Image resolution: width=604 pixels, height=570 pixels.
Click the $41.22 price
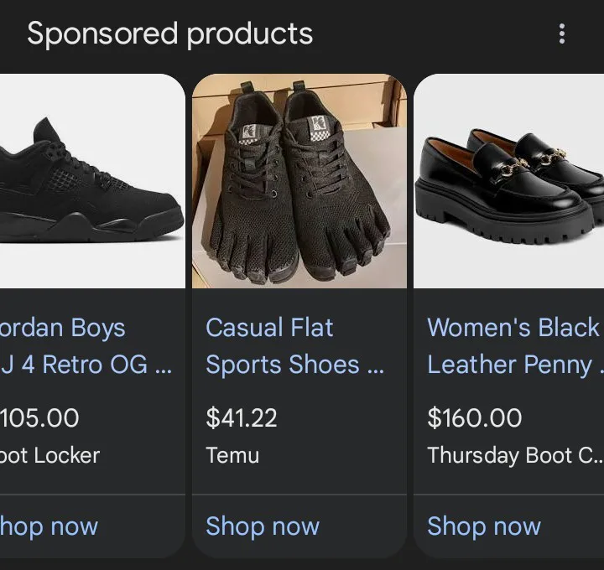coord(242,417)
